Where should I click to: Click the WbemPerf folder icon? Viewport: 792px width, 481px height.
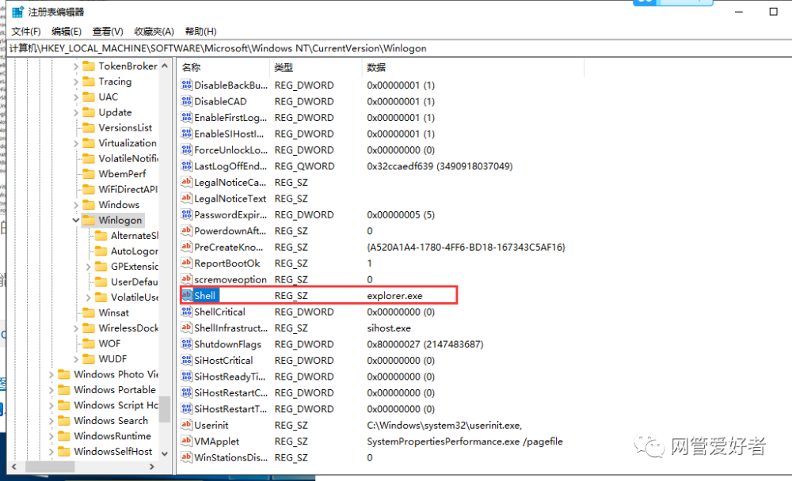tap(89, 173)
